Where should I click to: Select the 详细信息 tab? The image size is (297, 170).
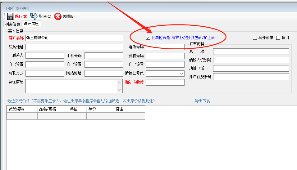[31, 24]
